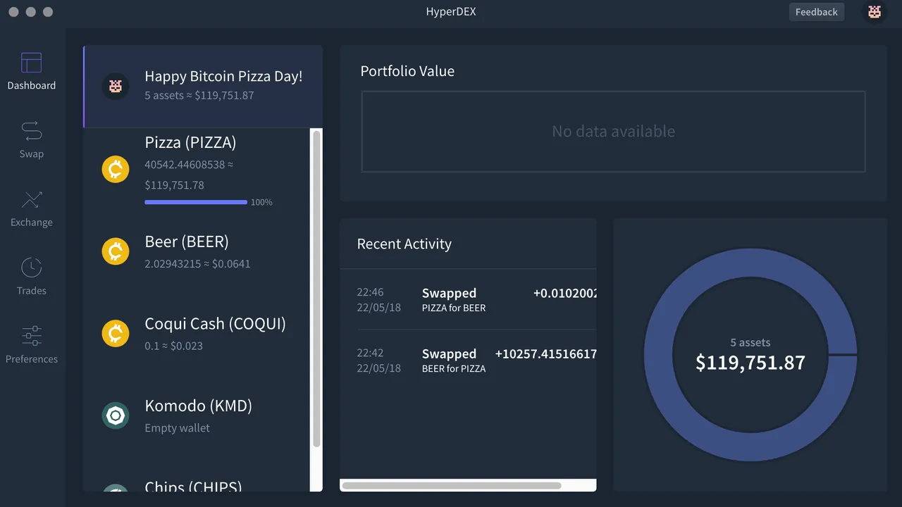Click the 2.02943215 ≈ $0.0641 Beer balance
This screenshot has width=902, height=507.
[197, 263]
